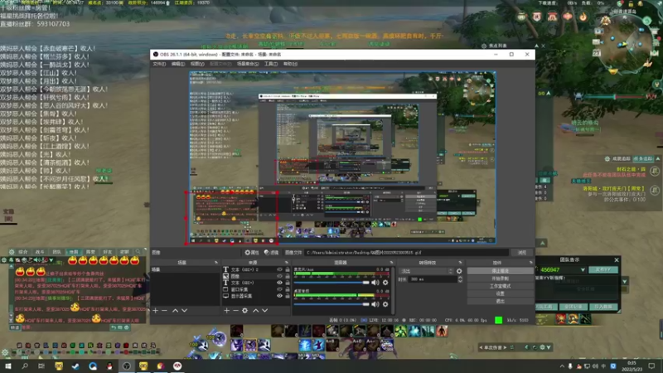Move scene up in Scenes panel
The height and width of the screenshot is (373, 663).
click(175, 310)
